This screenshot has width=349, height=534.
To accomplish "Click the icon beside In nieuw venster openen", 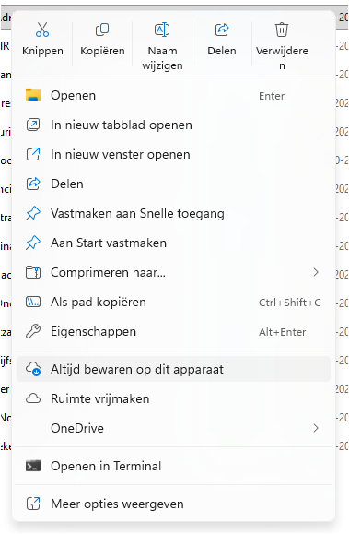I will [x=33, y=154].
